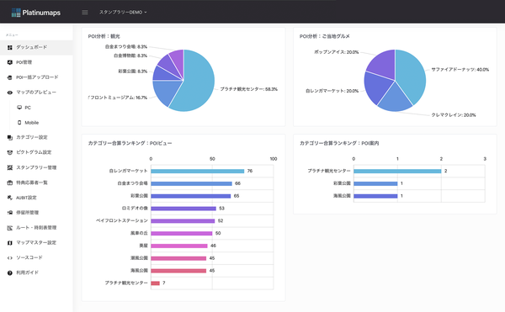This screenshot has width=505, height=312.
Task: Click the 白金まつり会場 bar showing 66
Action: click(191, 183)
